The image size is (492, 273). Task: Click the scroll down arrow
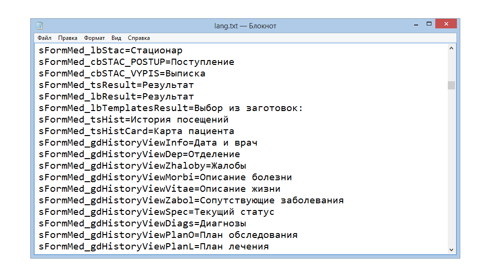point(451,249)
